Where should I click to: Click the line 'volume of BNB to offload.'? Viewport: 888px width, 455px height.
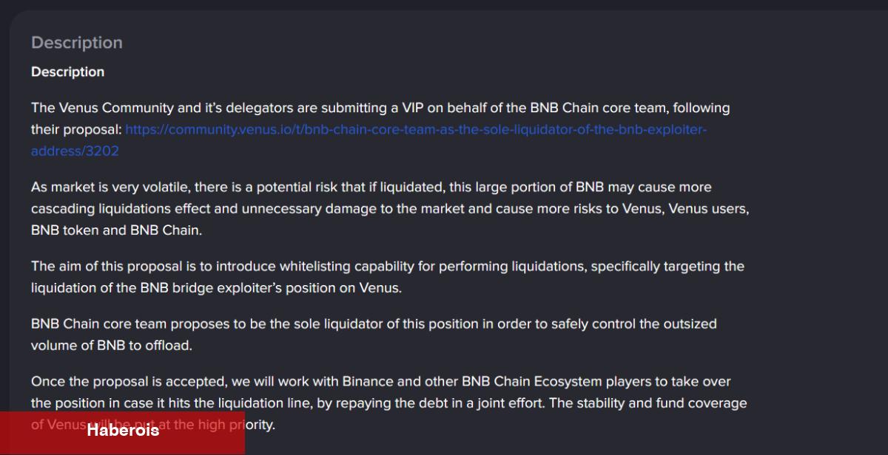pyautogui.click(x=111, y=345)
